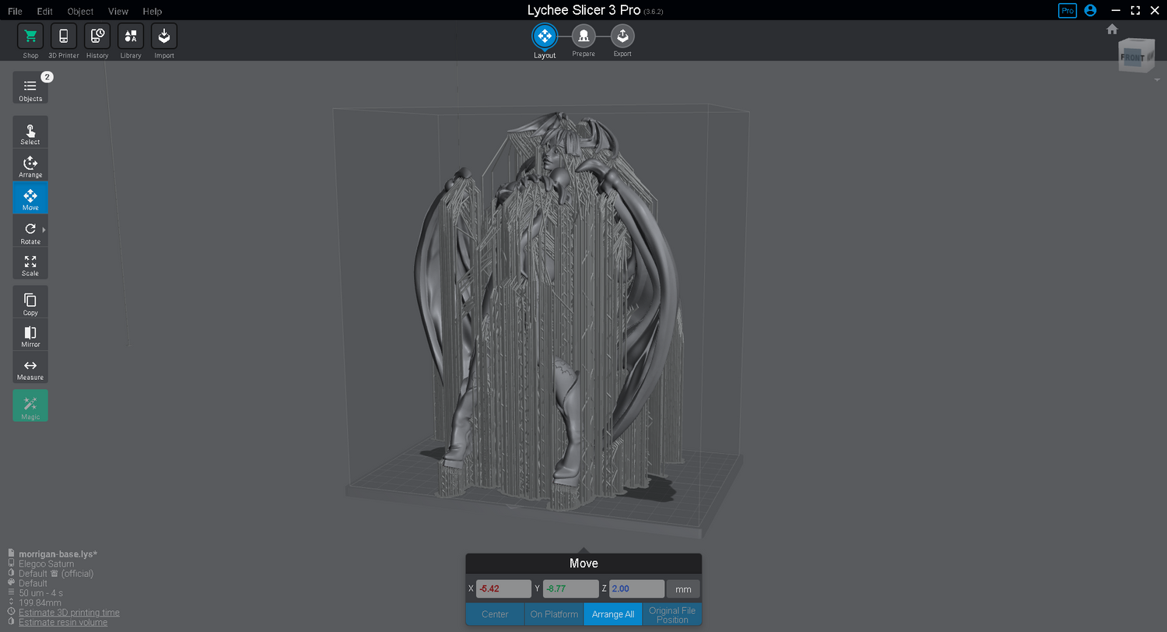
Task: Choose the Select tool
Action: pyautogui.click(x=30, y=132)
